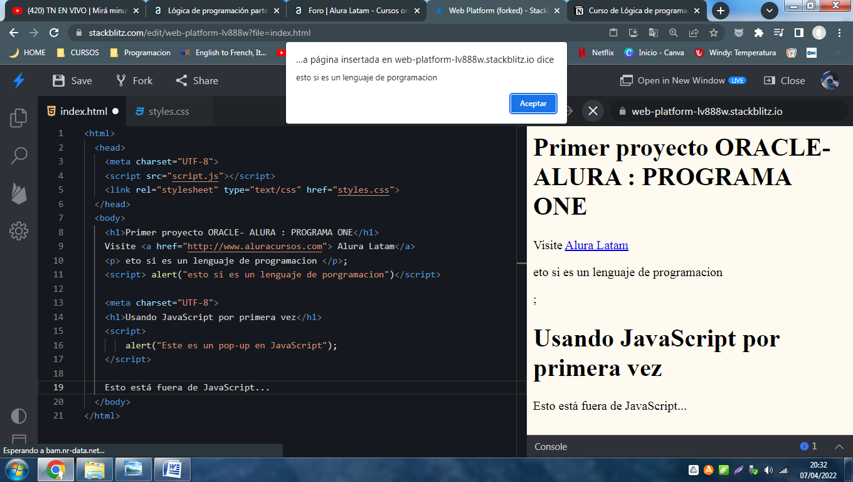This screenshot has width=853, height=482.
Task: Accept the alert dialog with Aceptar
Action: (x=533, y=104)
